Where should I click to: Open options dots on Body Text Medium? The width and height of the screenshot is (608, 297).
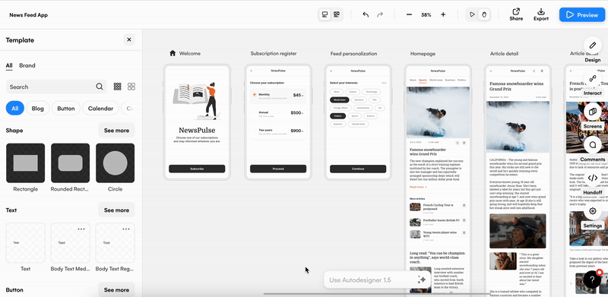coord(81,229)
